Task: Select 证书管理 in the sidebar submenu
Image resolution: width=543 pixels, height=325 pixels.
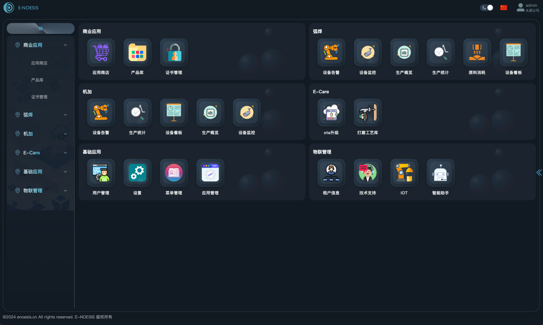Action: pos(39,97)
